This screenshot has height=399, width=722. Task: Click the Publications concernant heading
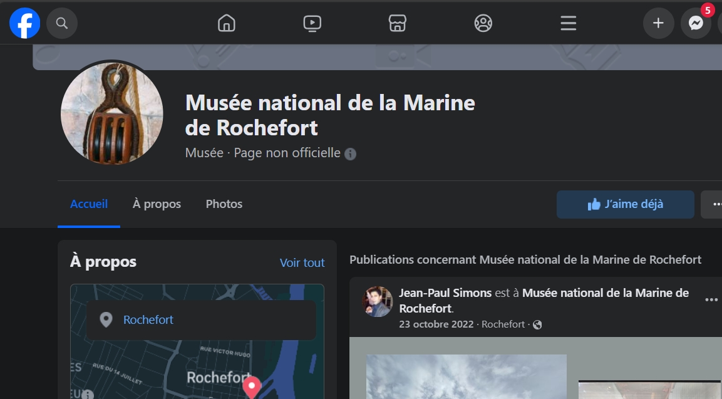(525, 260)
